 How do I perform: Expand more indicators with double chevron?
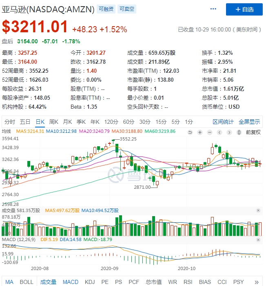tap(257, 282)
